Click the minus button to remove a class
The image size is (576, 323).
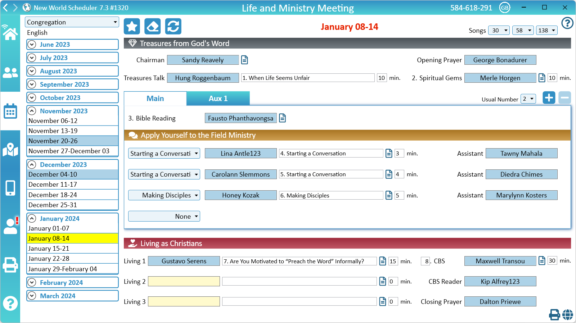(565, 97)
